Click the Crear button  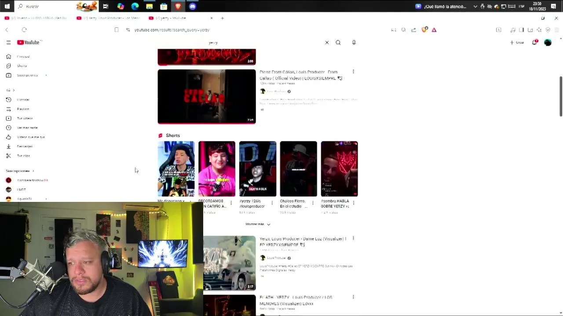[517, 43]
